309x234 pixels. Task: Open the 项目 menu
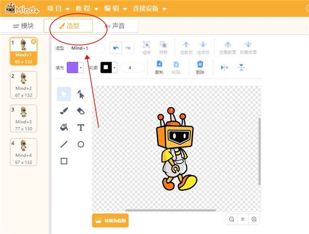click(x=58, y=9)
